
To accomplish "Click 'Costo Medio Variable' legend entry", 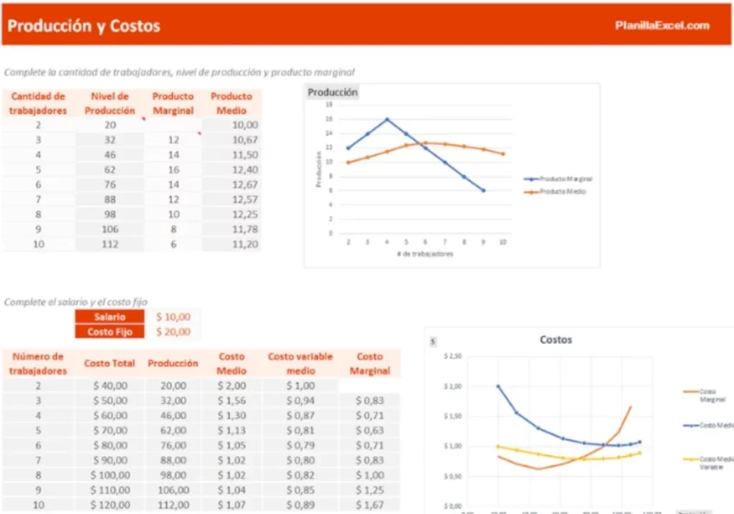I will point(708,463).
